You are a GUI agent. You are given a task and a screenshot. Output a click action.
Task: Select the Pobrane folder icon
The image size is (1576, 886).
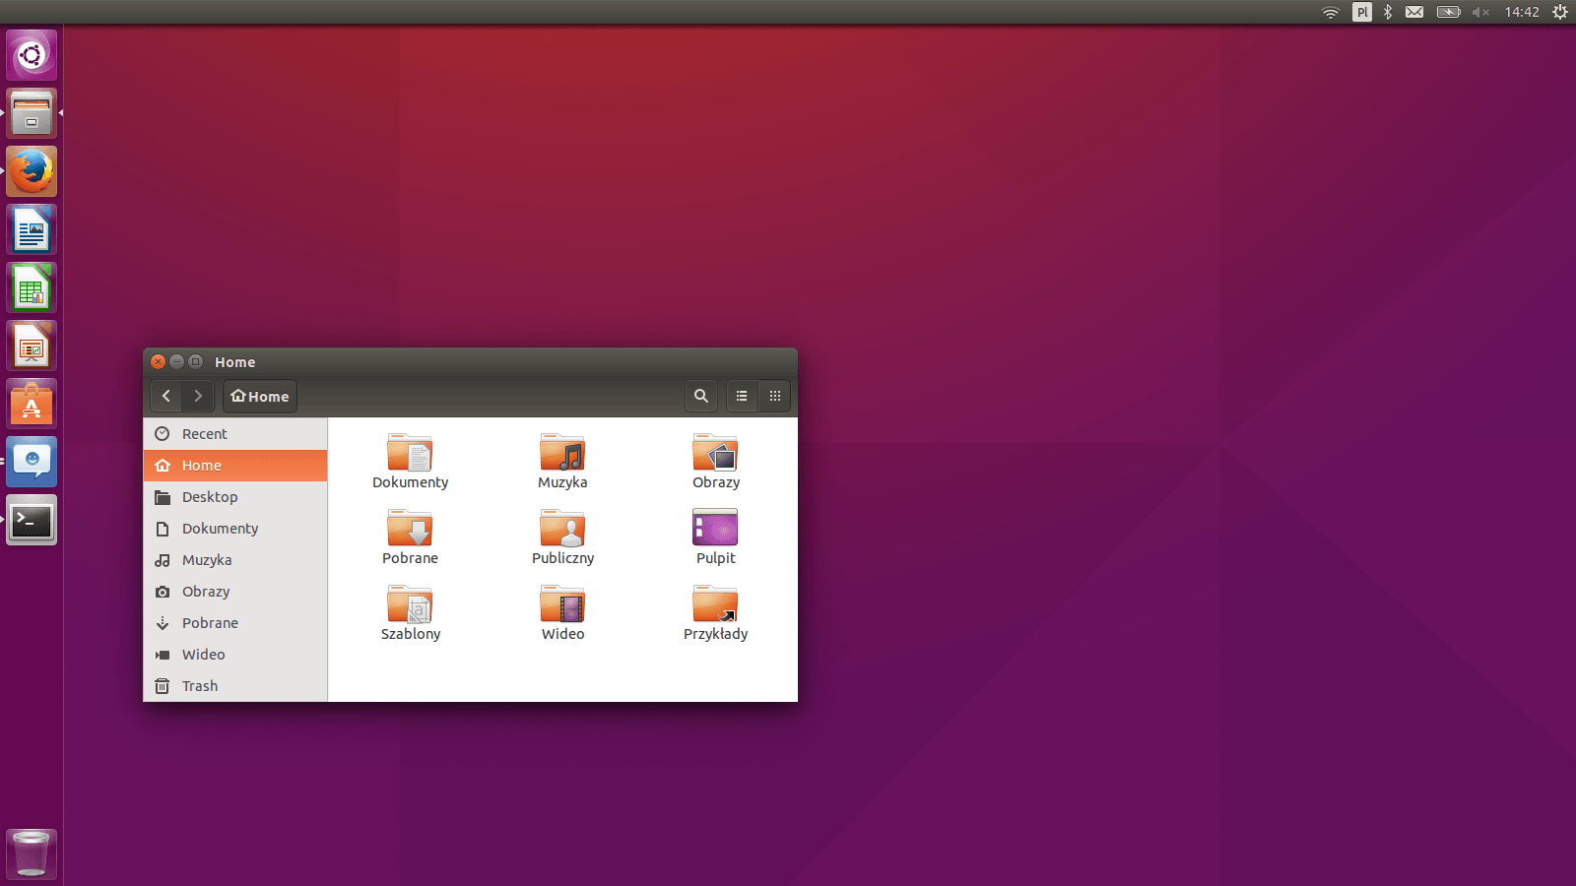[x=410, y=529]
